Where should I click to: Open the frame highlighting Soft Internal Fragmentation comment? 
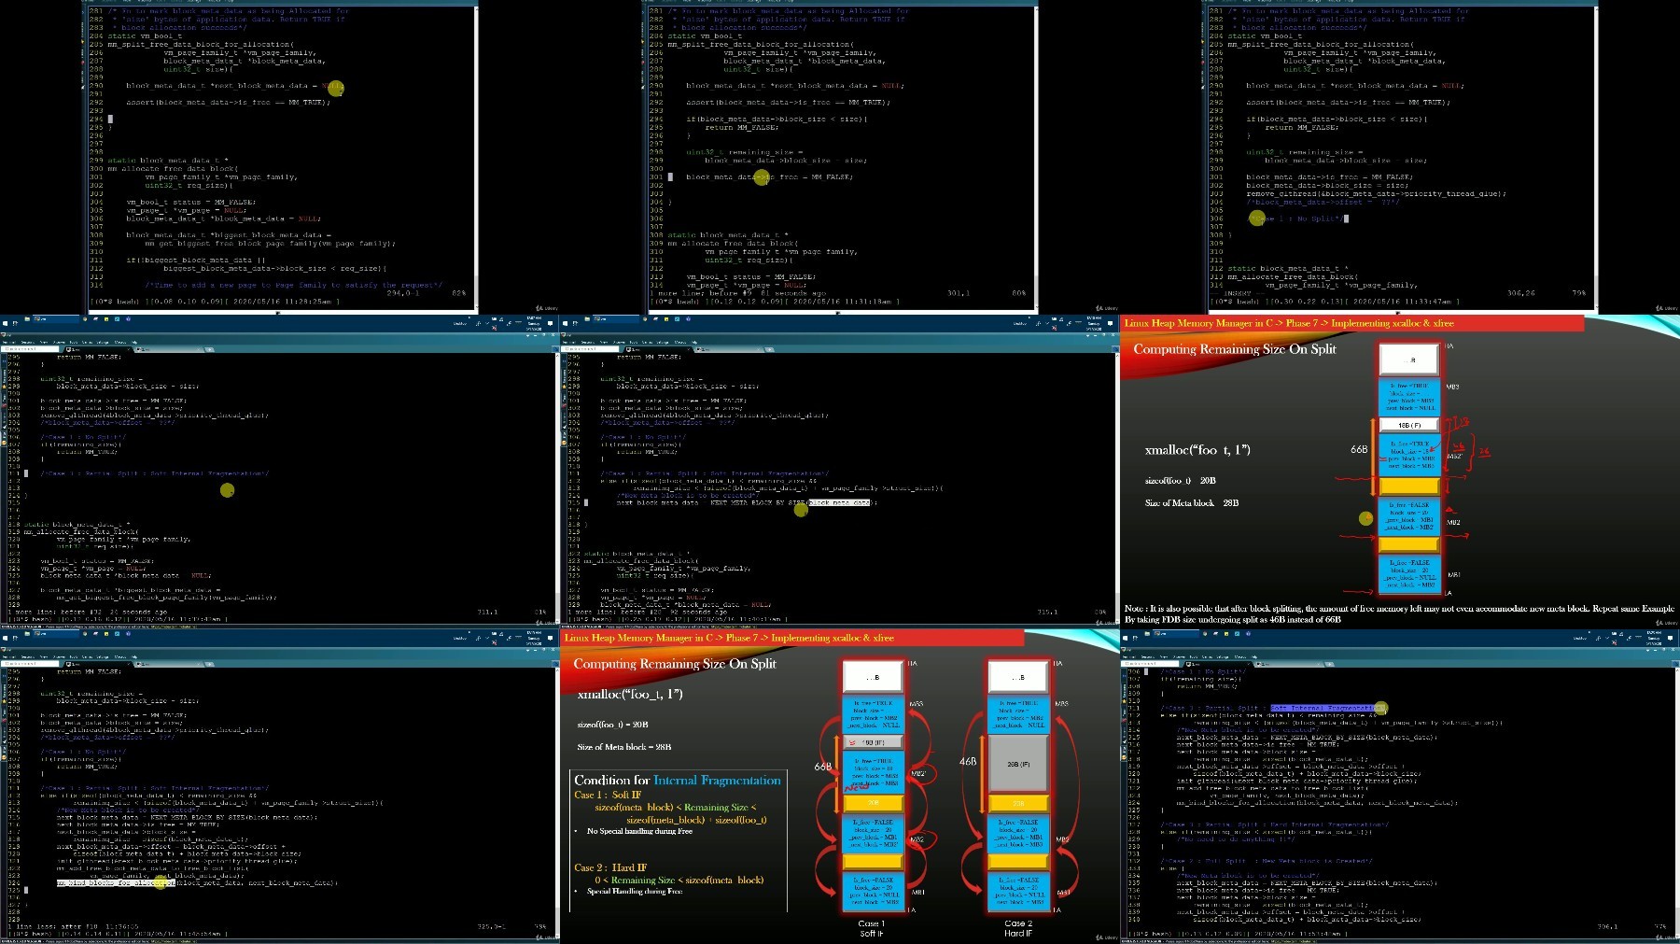1400,786
